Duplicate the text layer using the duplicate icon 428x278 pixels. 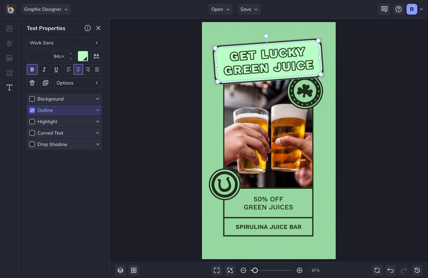pos(45,83)
